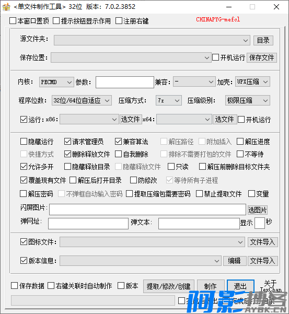The height and width of the screenshot is (314, 289).
Task: Expand the 压缩方式 7z dropdown
Action: tap(169, 100)
